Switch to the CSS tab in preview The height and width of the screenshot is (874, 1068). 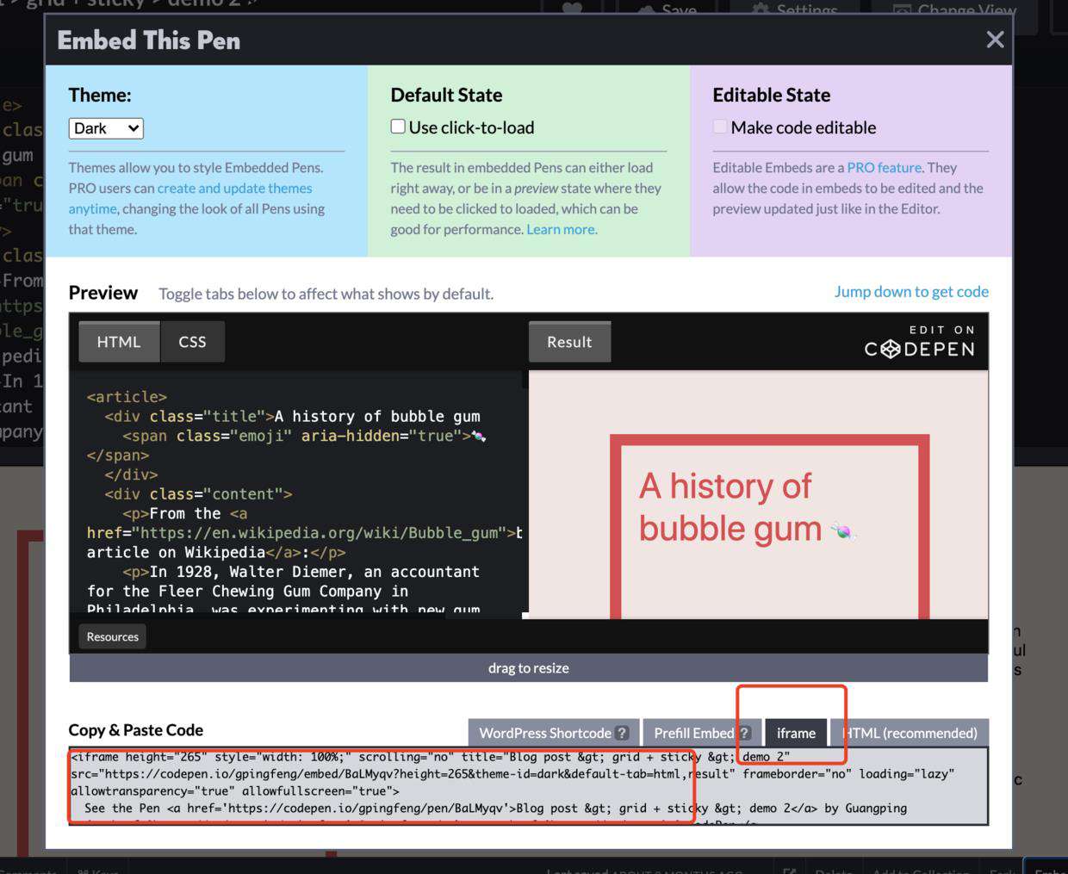coord(192,342)
